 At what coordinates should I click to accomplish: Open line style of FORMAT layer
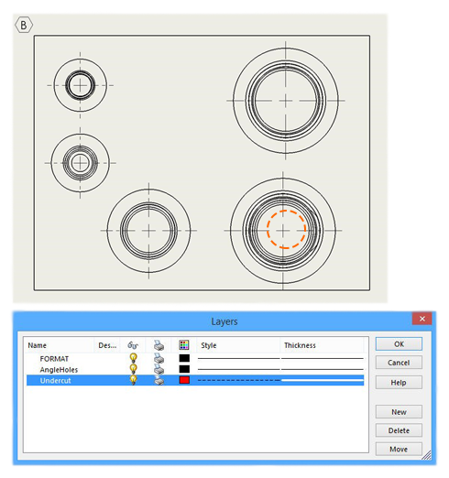click(x=239, y=358)
